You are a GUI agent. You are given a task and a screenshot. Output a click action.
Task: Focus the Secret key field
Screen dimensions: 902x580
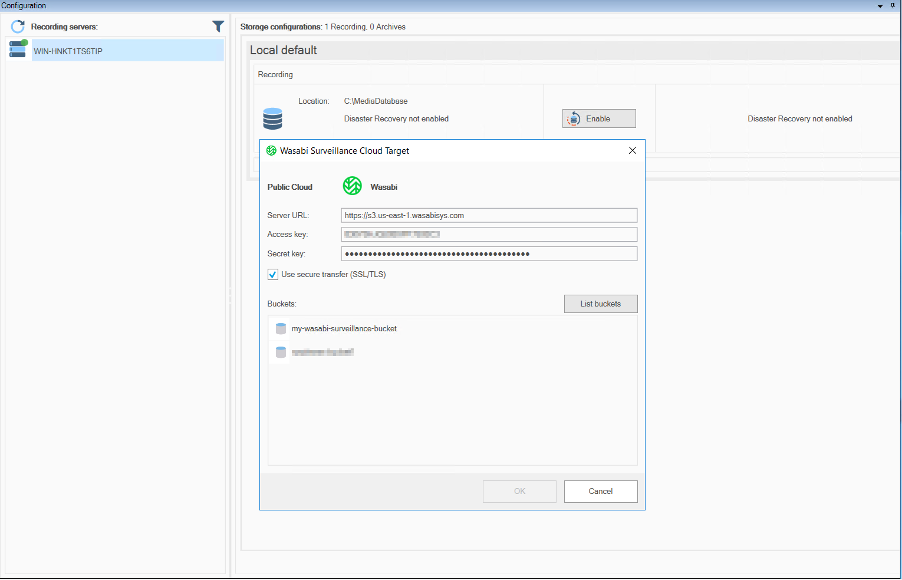(489, 254)
